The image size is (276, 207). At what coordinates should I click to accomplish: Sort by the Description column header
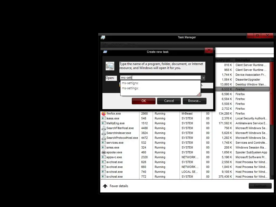tap(251, 60)
